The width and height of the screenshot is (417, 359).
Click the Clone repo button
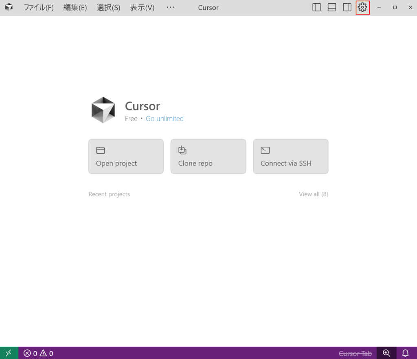(208, 156)
